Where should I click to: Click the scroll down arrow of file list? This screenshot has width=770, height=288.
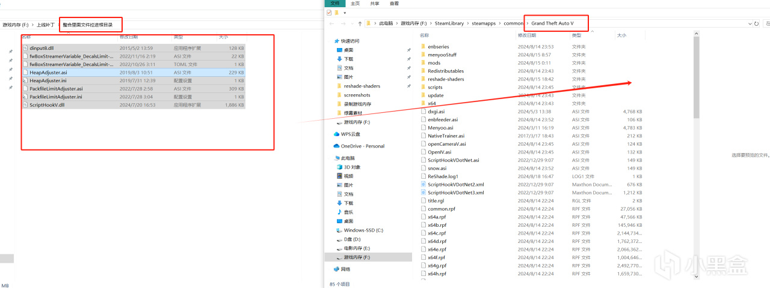point(696,277)
